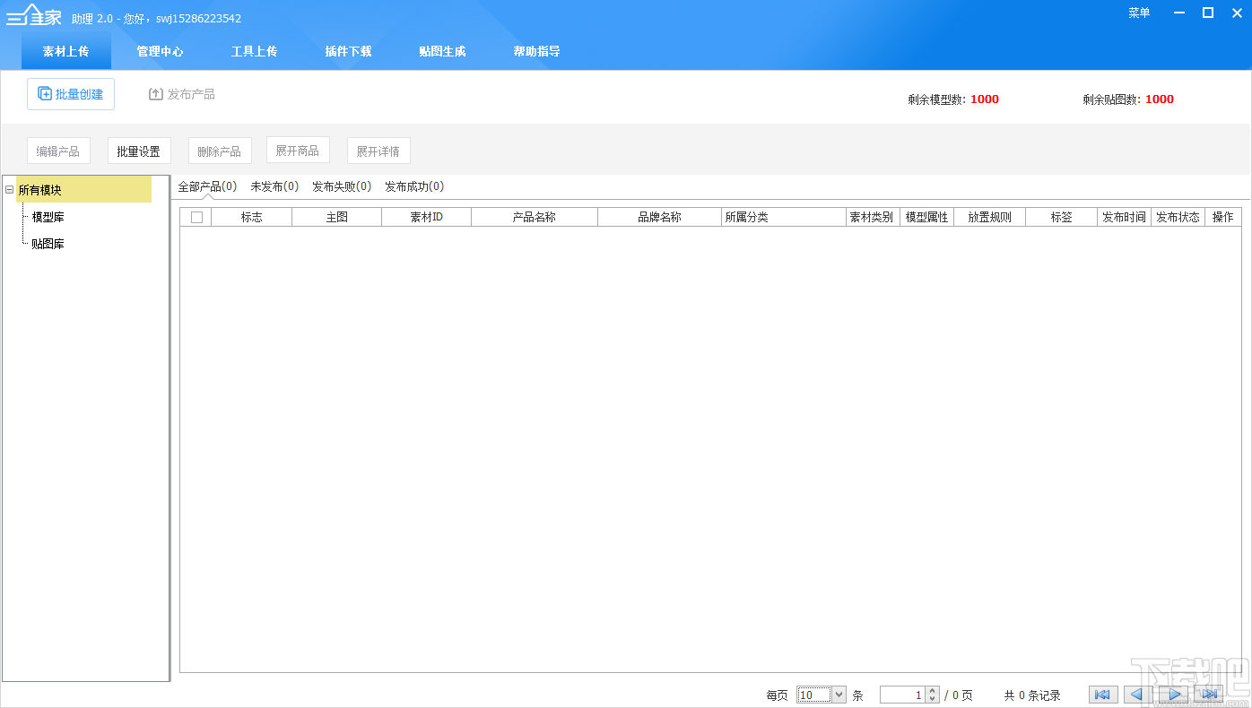Toggle the select-all products checkbox

pyautogui.click(x=196, y=216)
